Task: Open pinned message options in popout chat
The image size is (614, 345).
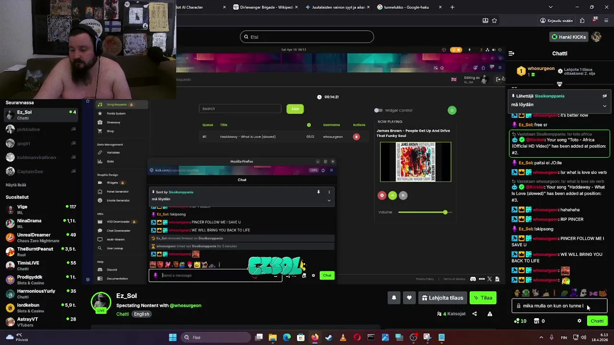Action: [x=329, y=192]
